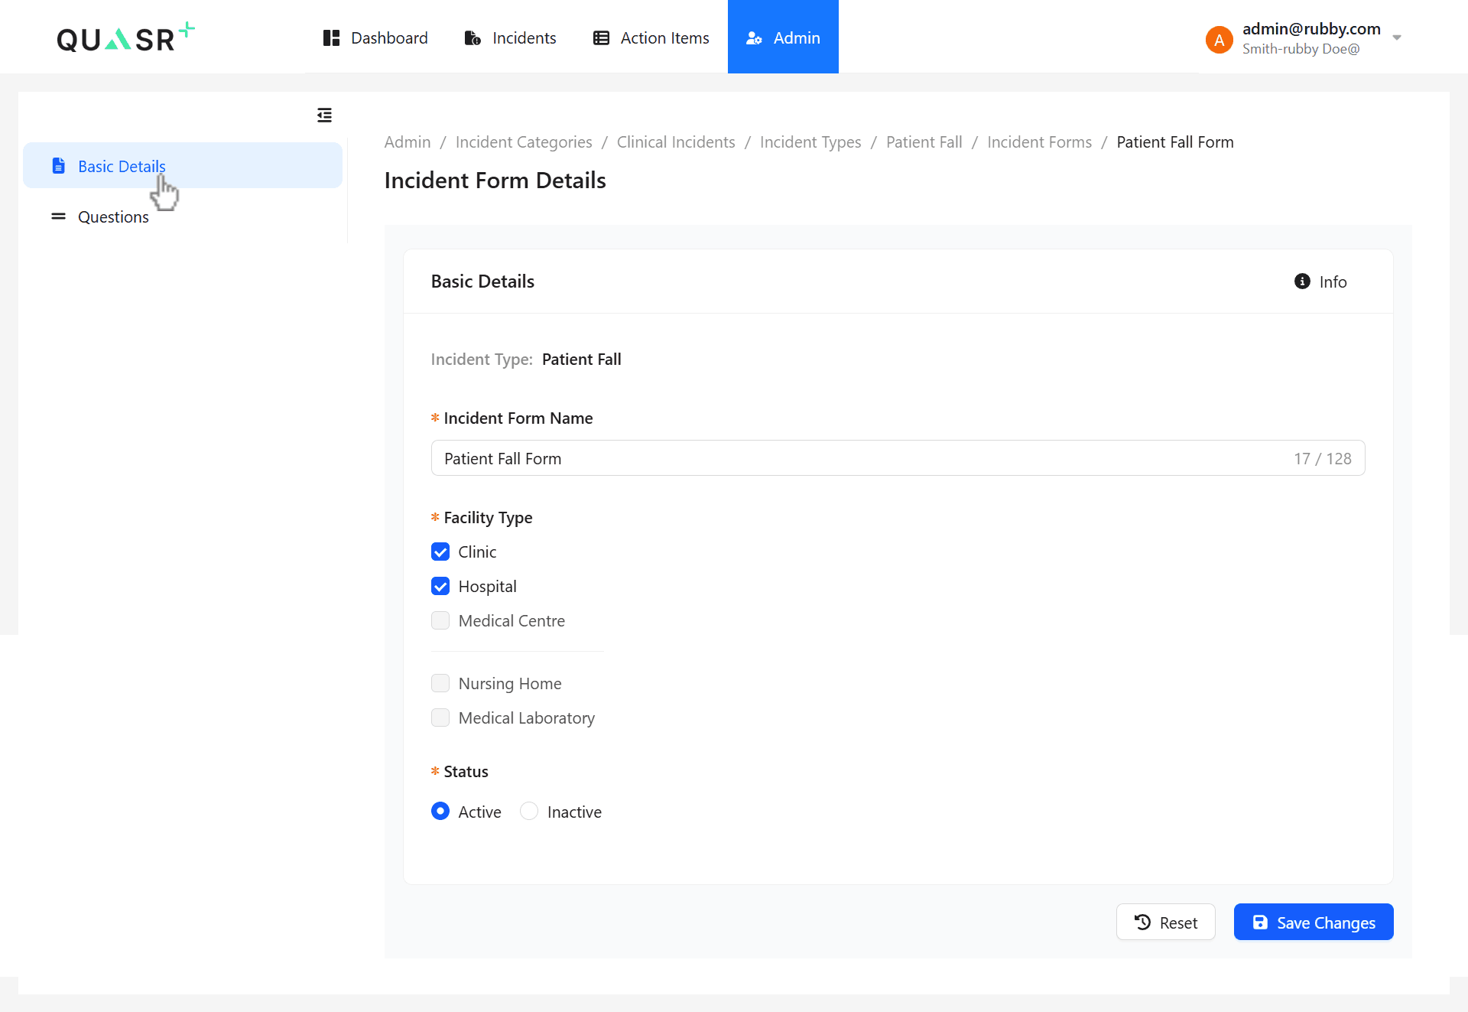Expand the admin account dropdown arrow
1468x1012 pixels.
click(1397, 37)
